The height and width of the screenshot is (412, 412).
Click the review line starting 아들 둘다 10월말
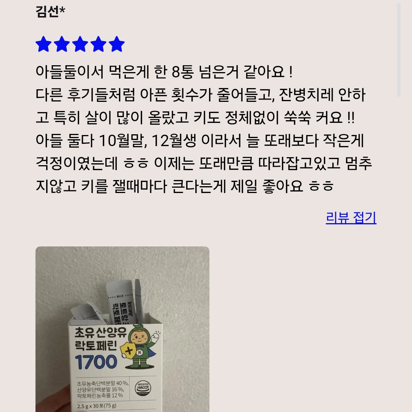(x=200, y=140)
